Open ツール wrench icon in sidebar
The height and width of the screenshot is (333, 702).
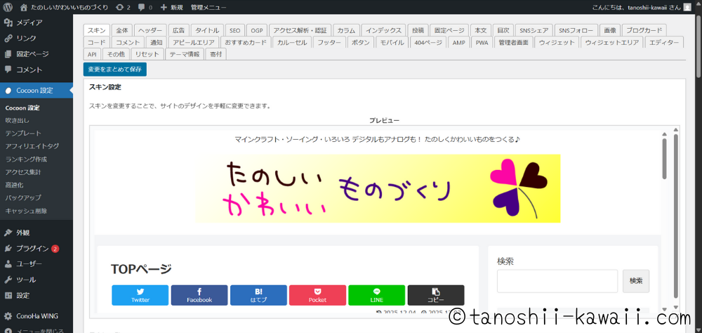click(8, 280)
